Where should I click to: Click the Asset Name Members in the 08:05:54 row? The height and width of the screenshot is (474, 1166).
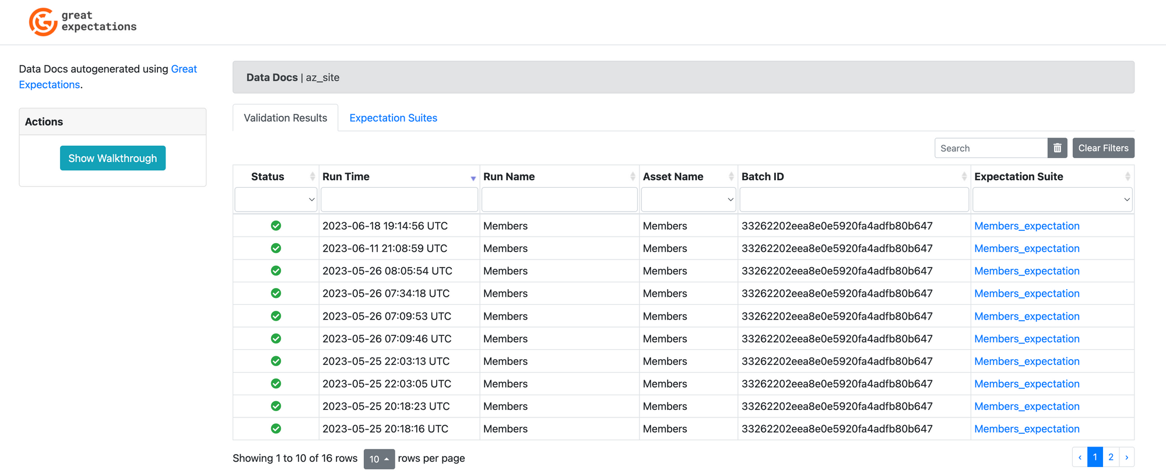665,271
